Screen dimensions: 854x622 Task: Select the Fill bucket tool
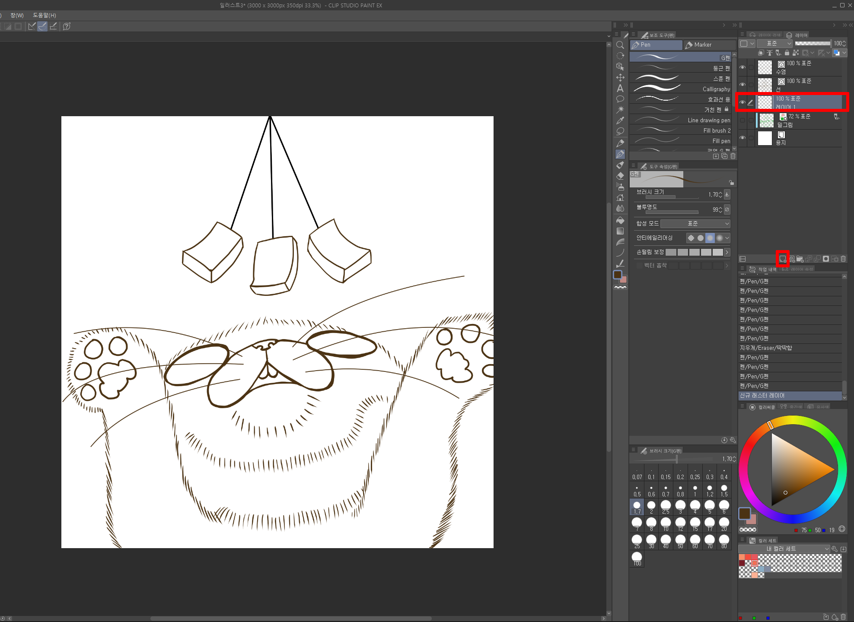pyautogui.click(x=620, y=220)
